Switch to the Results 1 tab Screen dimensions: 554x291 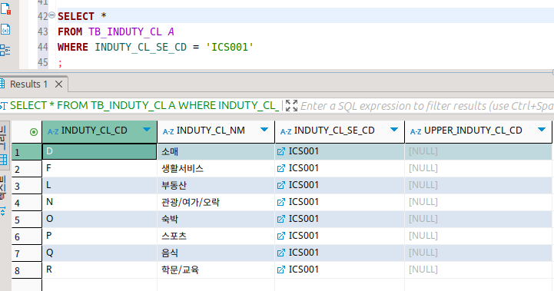(x=28, y=84)
